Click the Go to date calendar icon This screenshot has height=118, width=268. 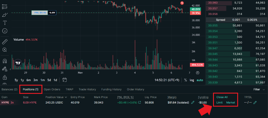pyautogui.click(x=65, y=80)
